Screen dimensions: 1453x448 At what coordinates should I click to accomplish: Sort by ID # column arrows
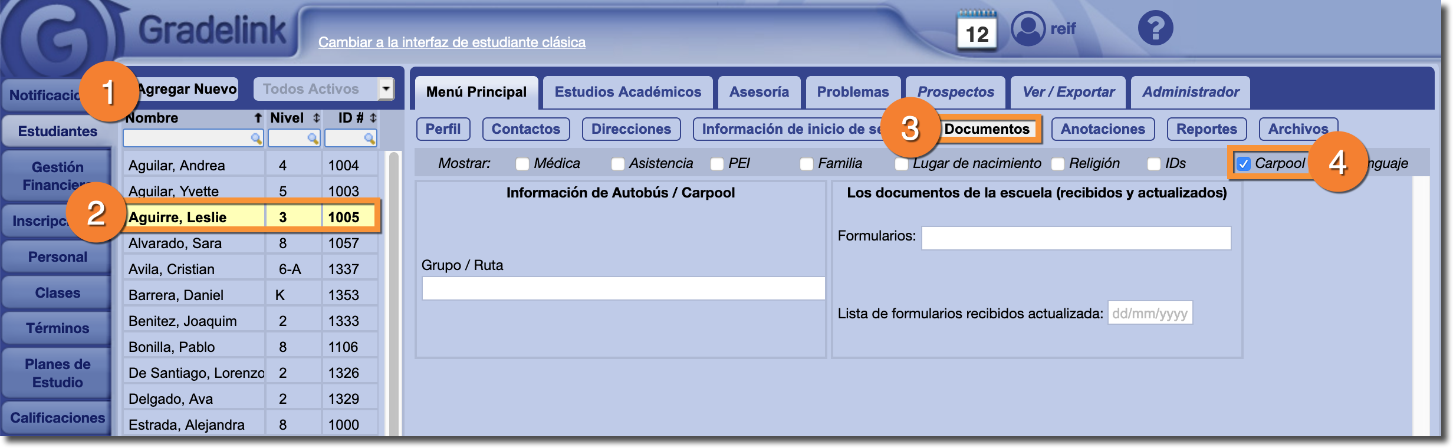coord(373,118)
